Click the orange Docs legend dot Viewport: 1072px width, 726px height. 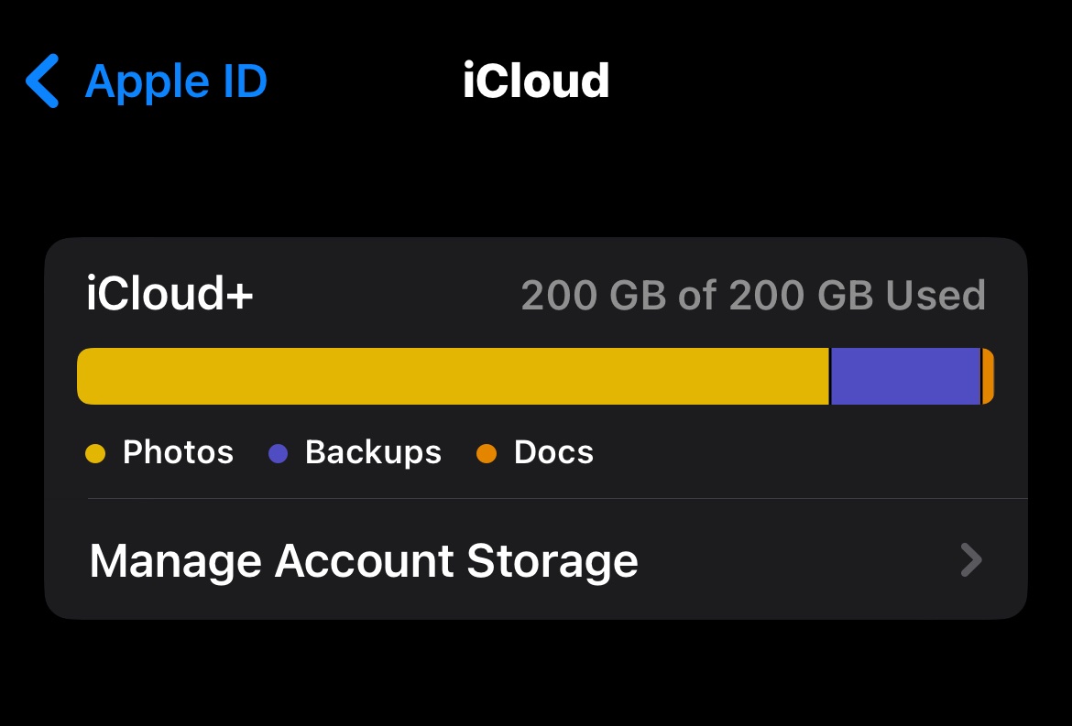point(487,453)
